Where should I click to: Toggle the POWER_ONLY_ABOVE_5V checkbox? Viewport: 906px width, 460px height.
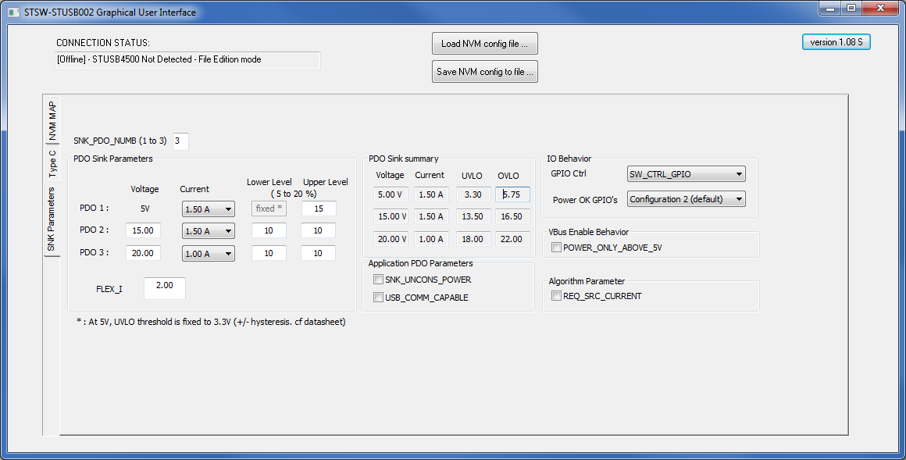[556, 248]
